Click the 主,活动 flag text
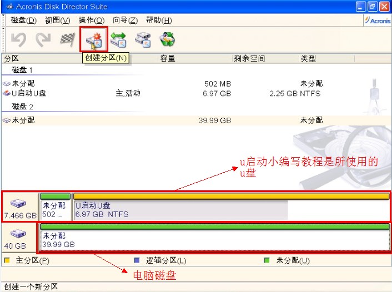392x292 pixels. tap(128, 93)
